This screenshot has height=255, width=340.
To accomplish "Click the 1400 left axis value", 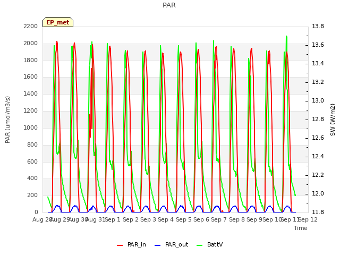I will pyautogui.click(x=31, y=93).
